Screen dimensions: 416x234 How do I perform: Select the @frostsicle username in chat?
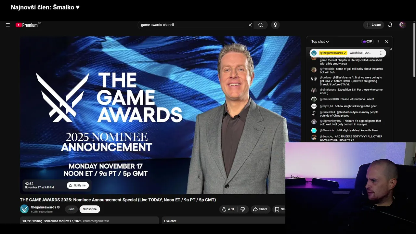327,69
